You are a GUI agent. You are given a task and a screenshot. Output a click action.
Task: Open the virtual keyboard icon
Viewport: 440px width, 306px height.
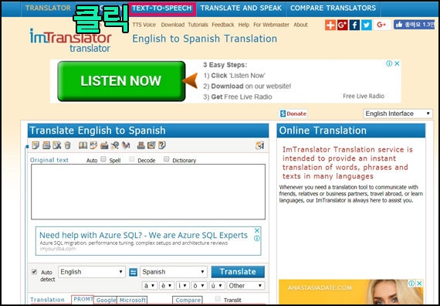[x=104, y=145]
